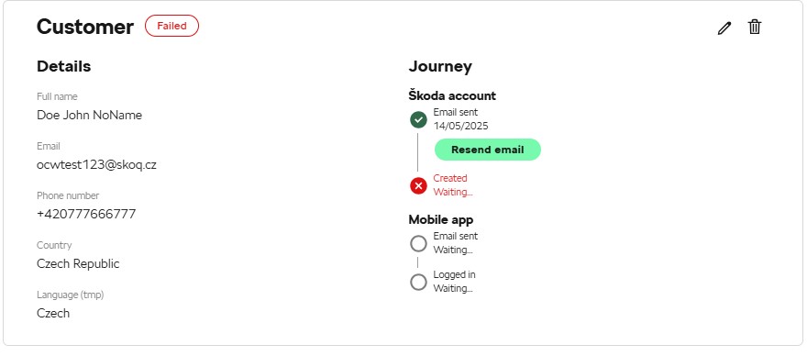Click red cross icon beside Created
Screen dimensions: 807x356
click(418, 185)
